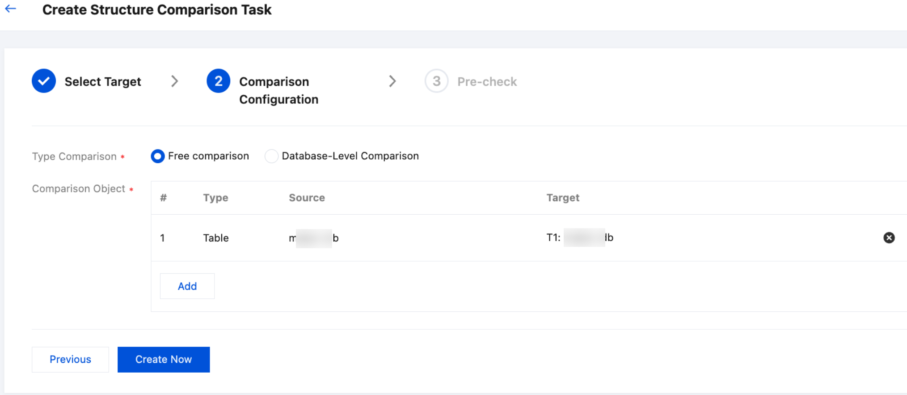This screenshot has width=907, height=395.
Task: Click the Type column header
Action: (215, 198)
